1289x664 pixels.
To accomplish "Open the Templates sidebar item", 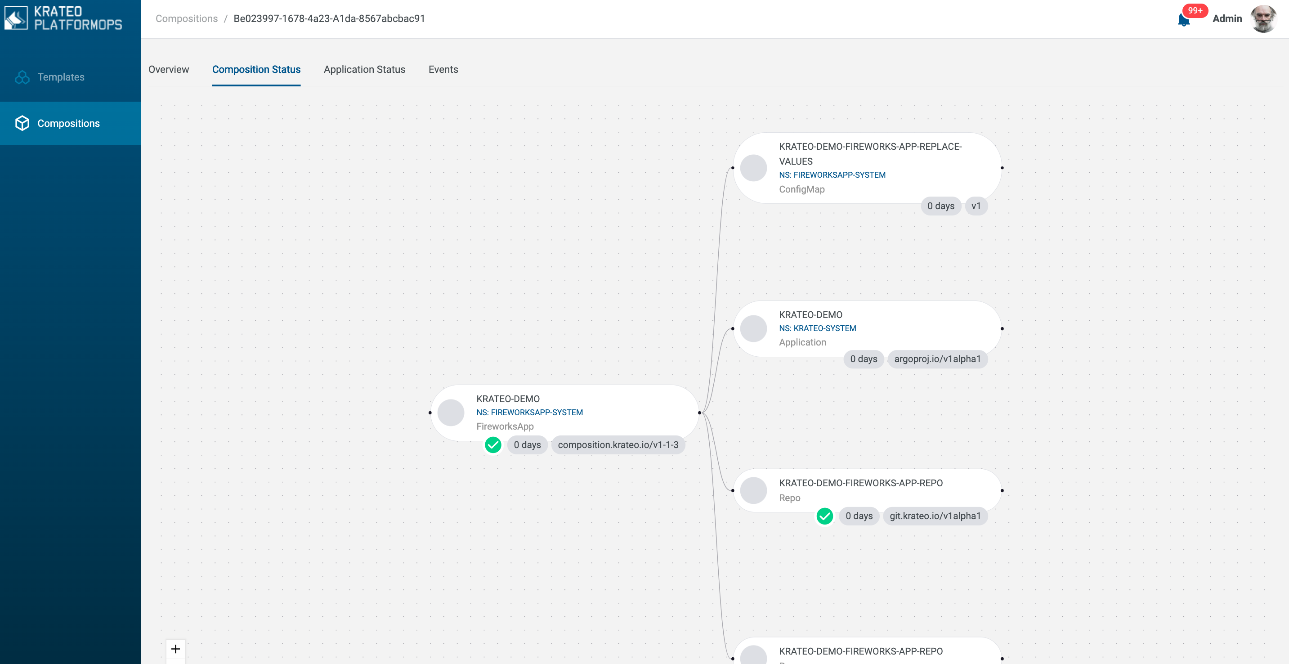I will coord(70,77).
